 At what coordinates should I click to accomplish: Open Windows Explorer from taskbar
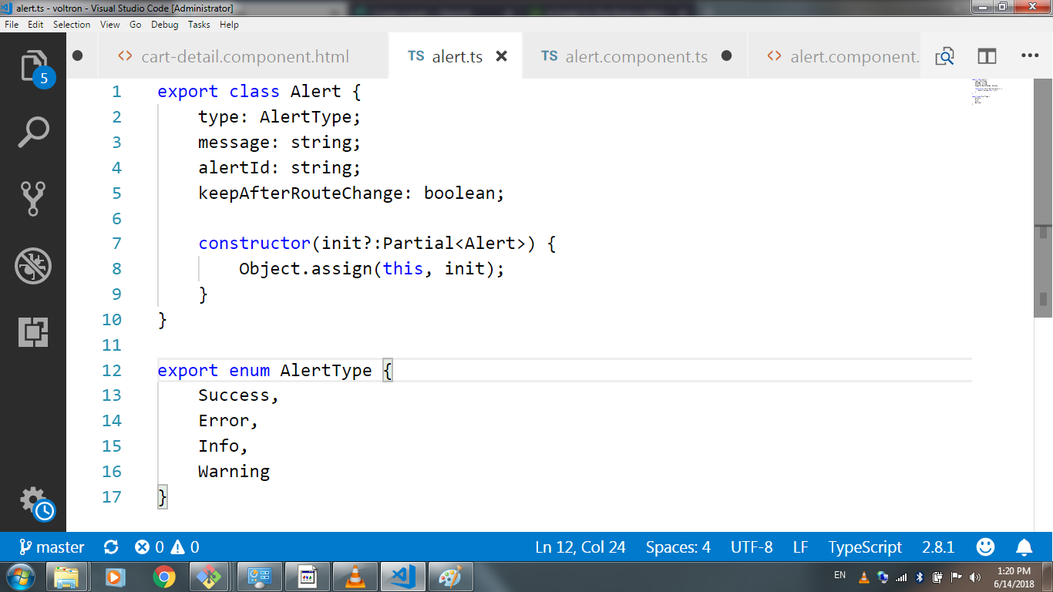click(67, 576)
